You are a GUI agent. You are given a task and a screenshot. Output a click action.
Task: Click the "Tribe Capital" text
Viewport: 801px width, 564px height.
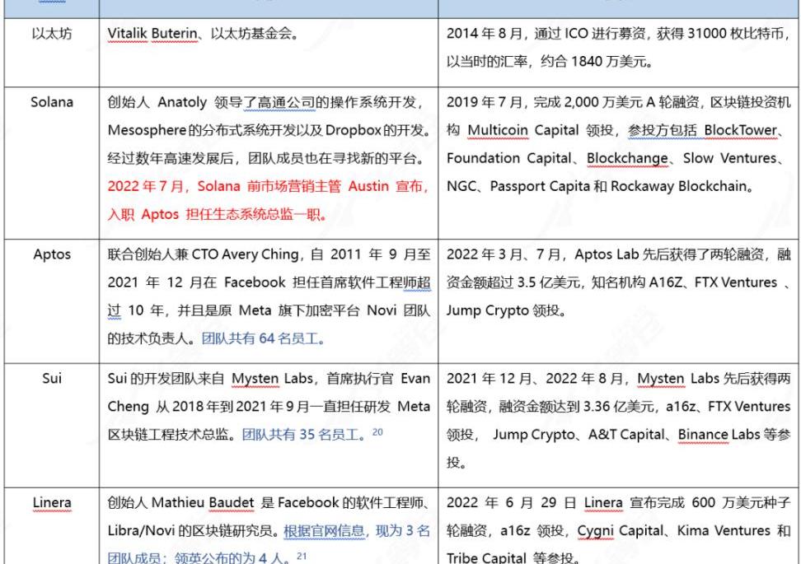[486, 557]
